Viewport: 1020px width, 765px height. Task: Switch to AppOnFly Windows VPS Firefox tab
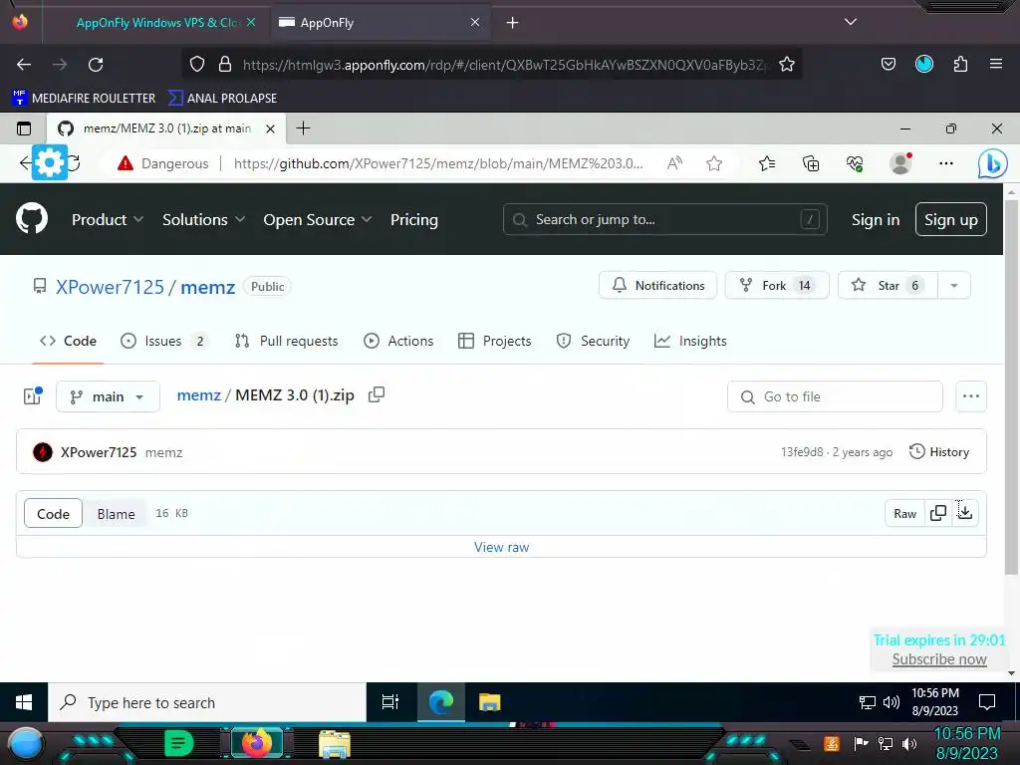click(156, 22)
